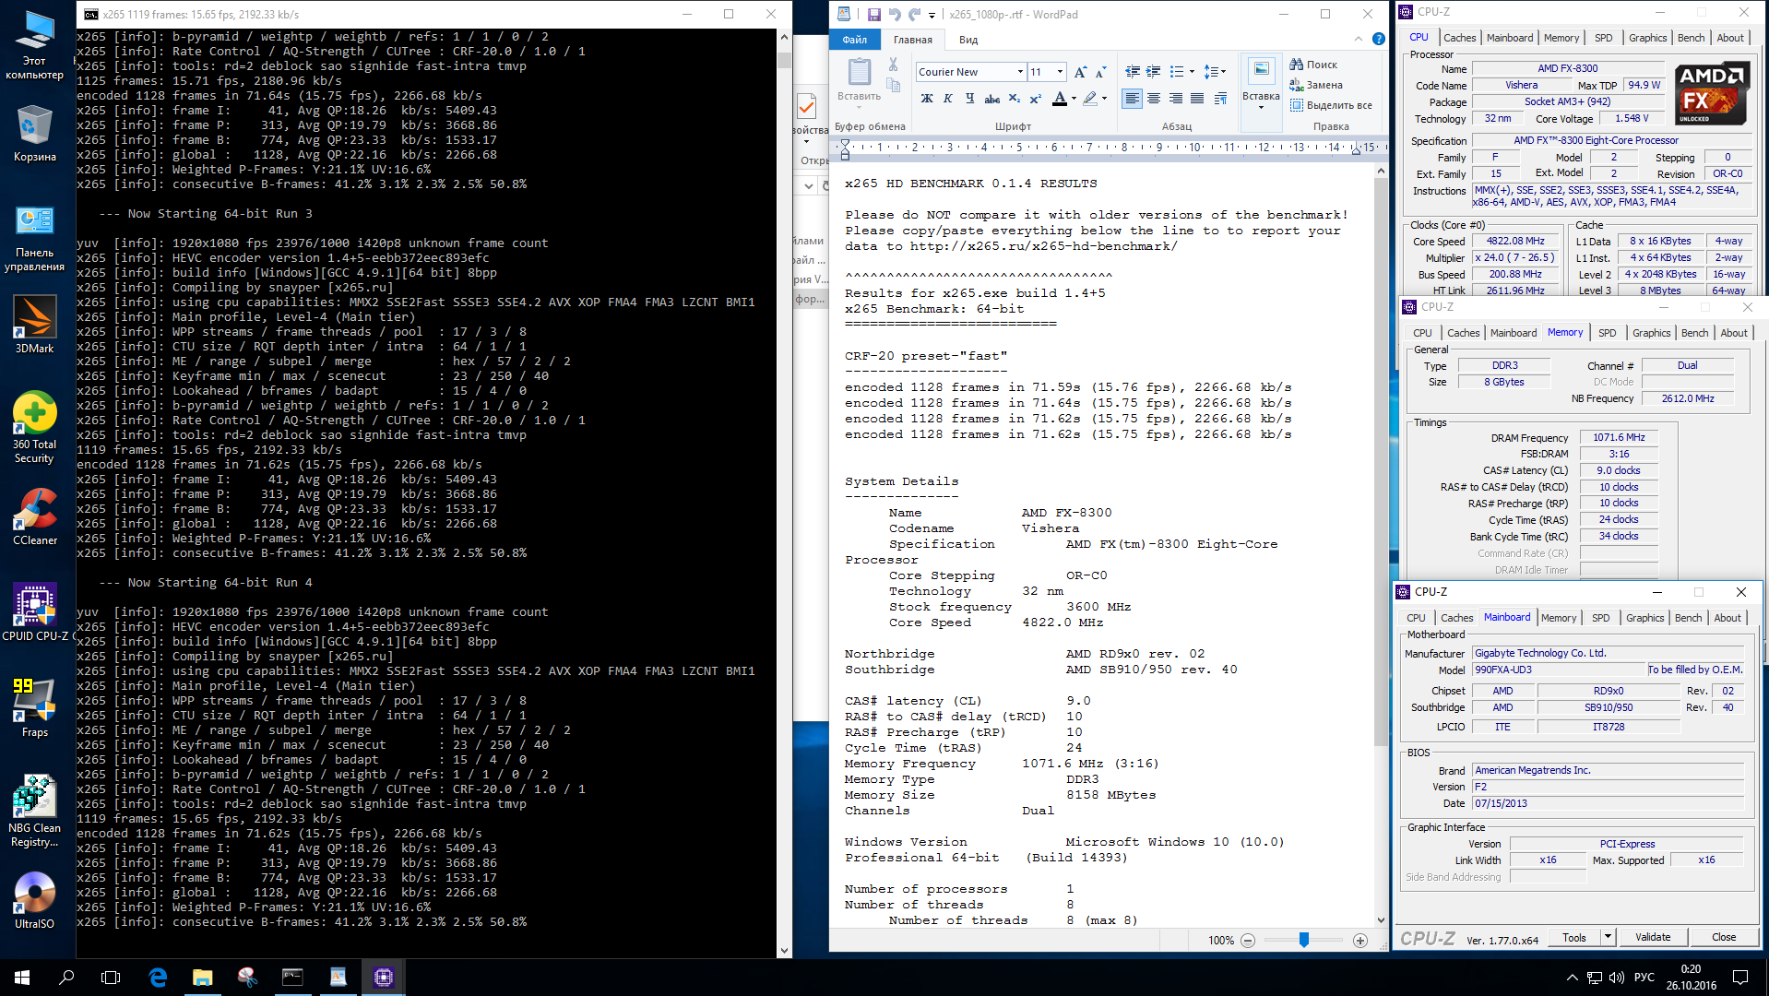Undo last action in WordPad
The image size is (1769, 996).
(x=894, y=14)
